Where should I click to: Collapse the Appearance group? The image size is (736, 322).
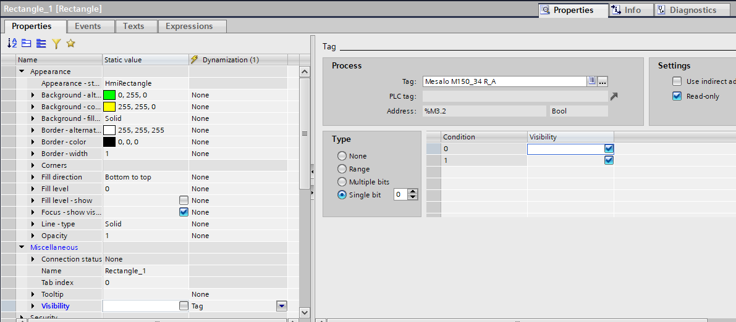click(x=22, y=71)
